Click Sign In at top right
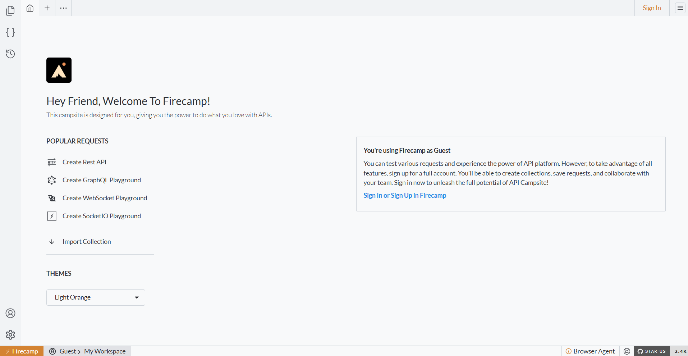Image resolution: width=688 pixels, height=356 pixels. point(652,8)
